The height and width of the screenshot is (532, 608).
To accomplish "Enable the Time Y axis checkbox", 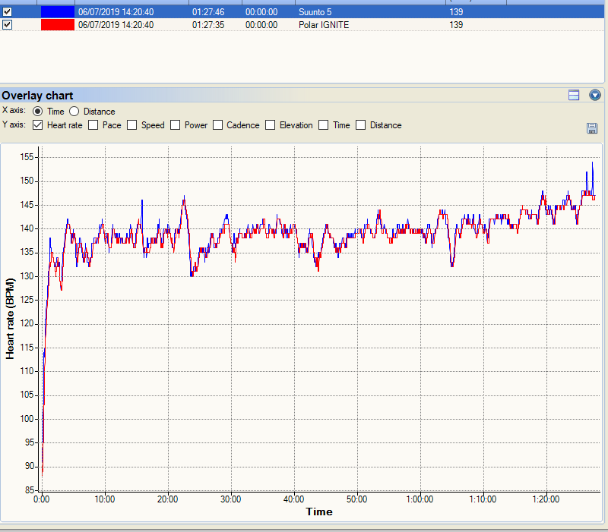I will click(324, 125).
